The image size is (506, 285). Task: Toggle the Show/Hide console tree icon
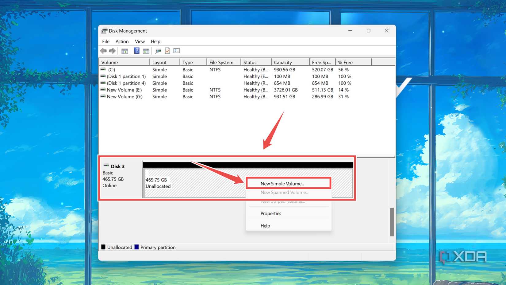tap(125, 50)
